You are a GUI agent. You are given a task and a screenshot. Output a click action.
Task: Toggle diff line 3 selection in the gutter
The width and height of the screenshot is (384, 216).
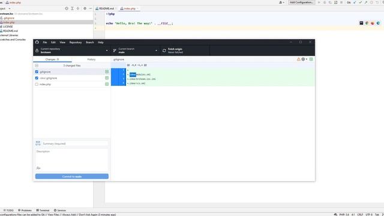118,79
